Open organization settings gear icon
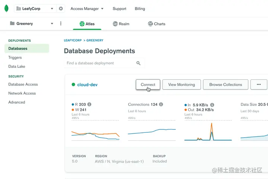The image size is (268, 179). (61, 9)
